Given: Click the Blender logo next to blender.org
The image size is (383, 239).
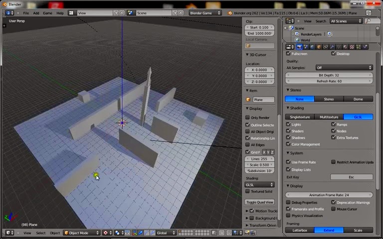Looking at the screenshot, I should (229, 13).
